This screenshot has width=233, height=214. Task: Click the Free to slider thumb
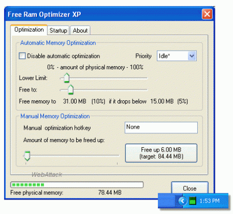click(x=70, y=89)
